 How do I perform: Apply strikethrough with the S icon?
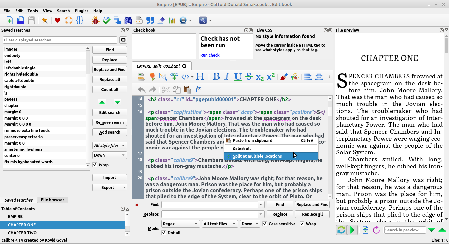click(249, 77)
